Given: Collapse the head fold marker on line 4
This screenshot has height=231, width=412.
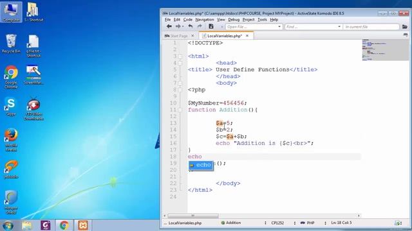Looking at the screenshot, I should point(180,63).
